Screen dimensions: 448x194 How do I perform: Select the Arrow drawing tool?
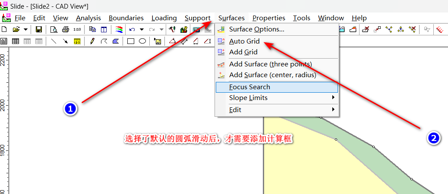[65, 41]
